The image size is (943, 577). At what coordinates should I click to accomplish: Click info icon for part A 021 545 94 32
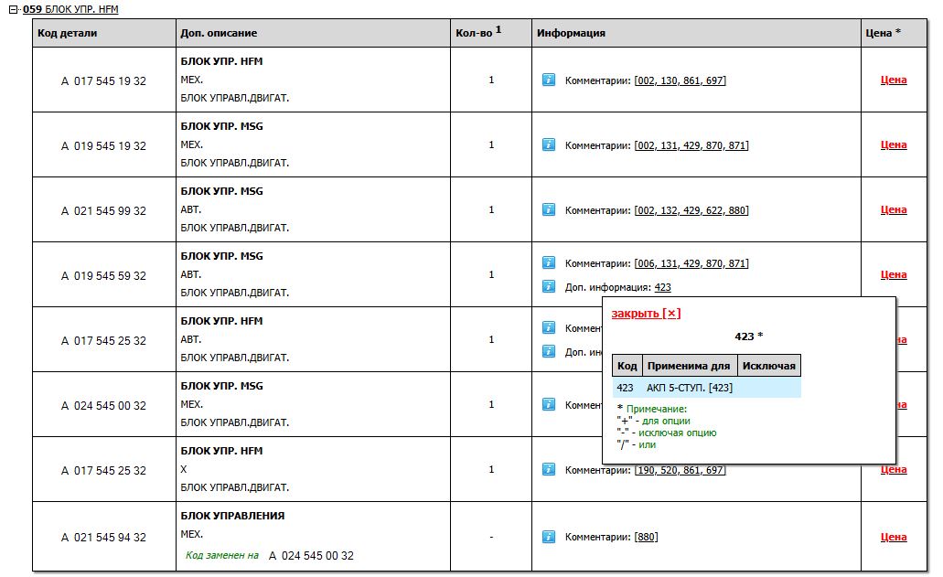[549, 537]
